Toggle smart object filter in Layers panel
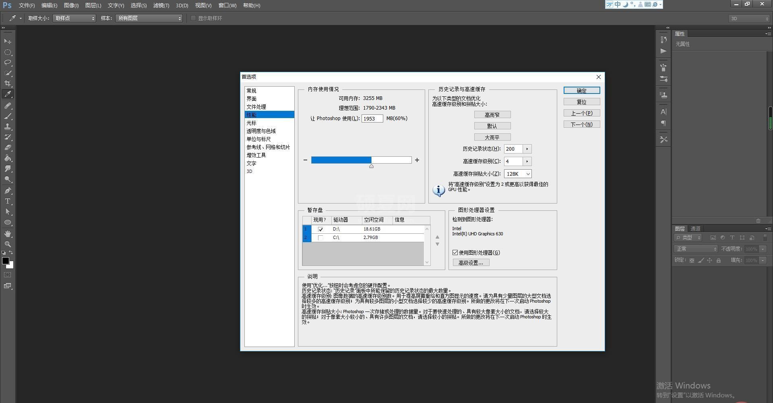The height and width of the screenshot is (403, 773). click(x=752, y=238)
